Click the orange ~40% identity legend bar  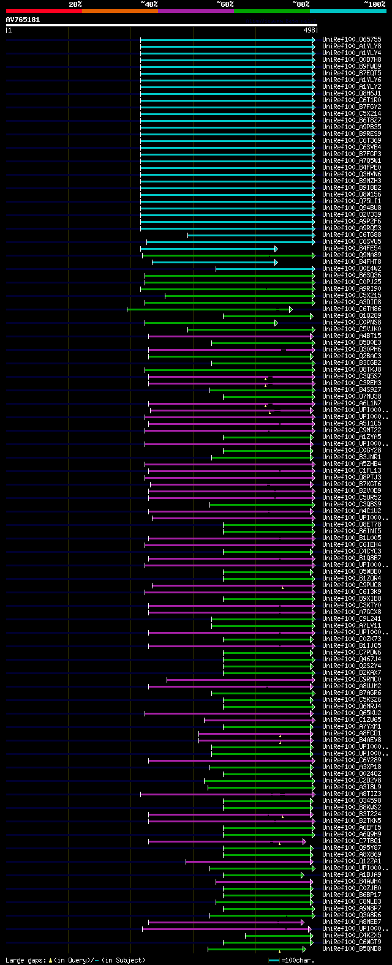tap(120, 11)
